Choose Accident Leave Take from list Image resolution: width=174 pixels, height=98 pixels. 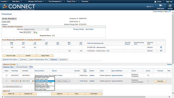click(45, 78)
